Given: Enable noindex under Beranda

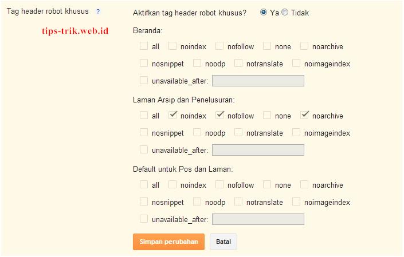Looking at the screenshot, I should click(x=172, y=46).
